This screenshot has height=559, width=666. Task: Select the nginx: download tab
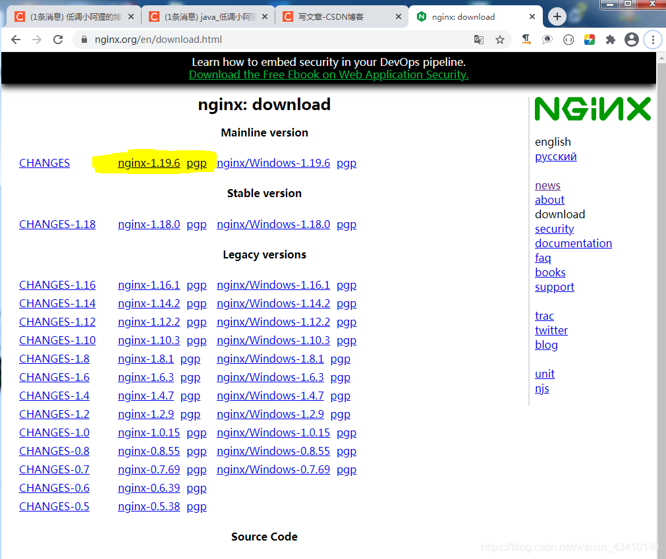(x=476, y=16)
